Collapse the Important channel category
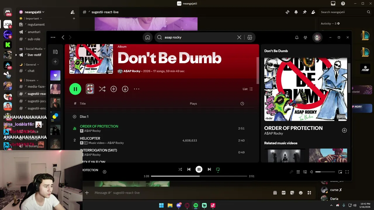 click(34, 18)
